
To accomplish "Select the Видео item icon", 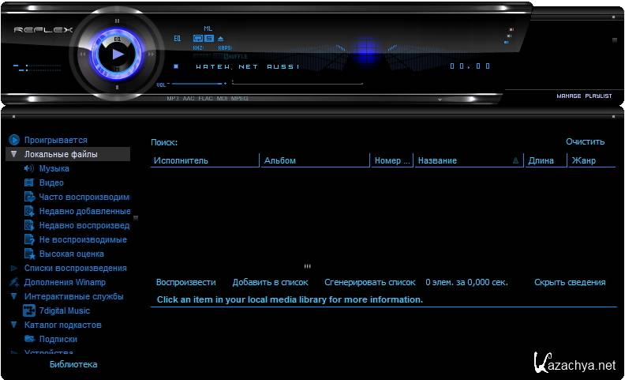I will click(29, 182).
